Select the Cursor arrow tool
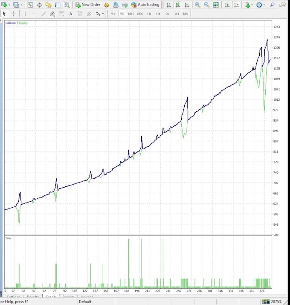The height and width of the screenshot is (305, 290). (4, 14)
